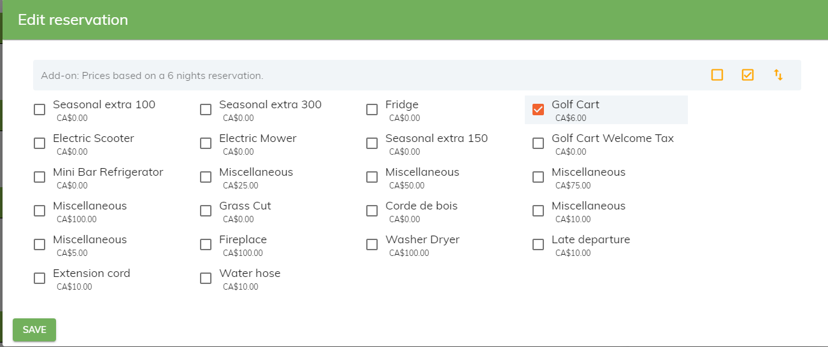The image size is (828, 347).
Task: Check the Electric Scooter add-on
Action: pos(39,143)
